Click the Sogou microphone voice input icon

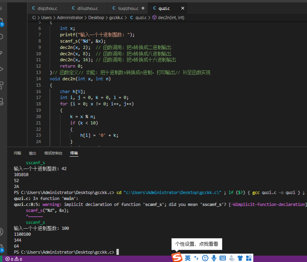point(214,258)
